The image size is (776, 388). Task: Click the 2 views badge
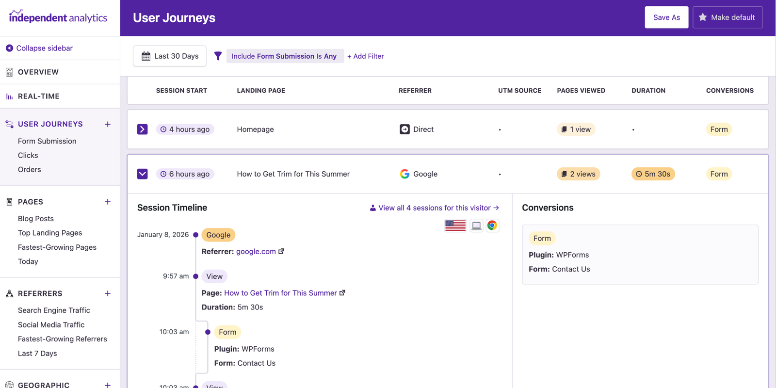pyautogui.click(x=578, y=174)
